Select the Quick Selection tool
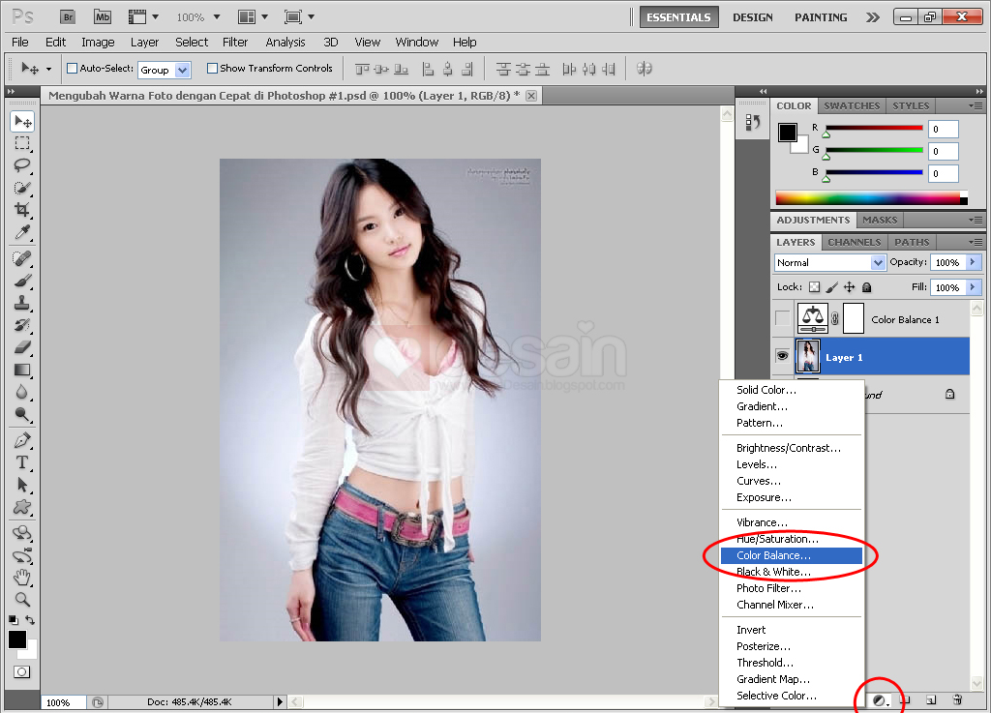 pyautogui.click(x=22, y=188)
